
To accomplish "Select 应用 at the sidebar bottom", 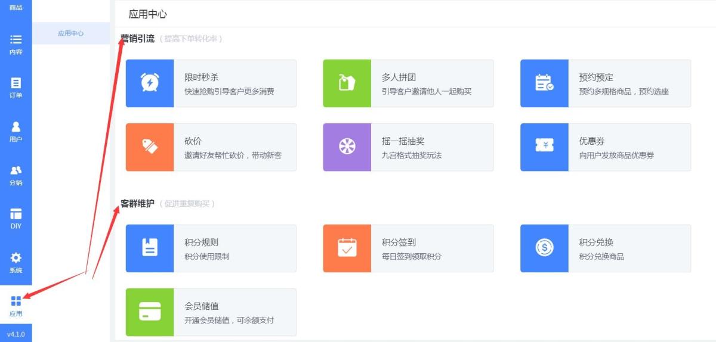I will [16, 306].
